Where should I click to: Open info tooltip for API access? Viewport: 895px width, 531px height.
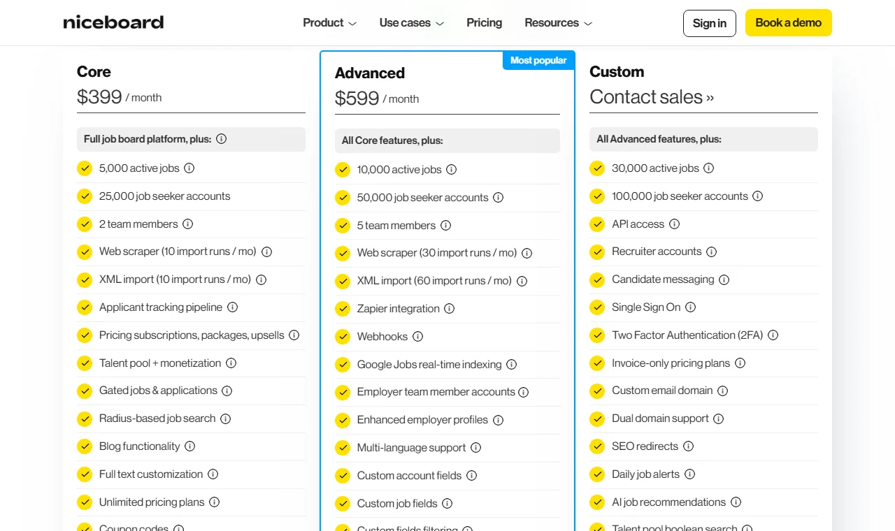[674, 224]
